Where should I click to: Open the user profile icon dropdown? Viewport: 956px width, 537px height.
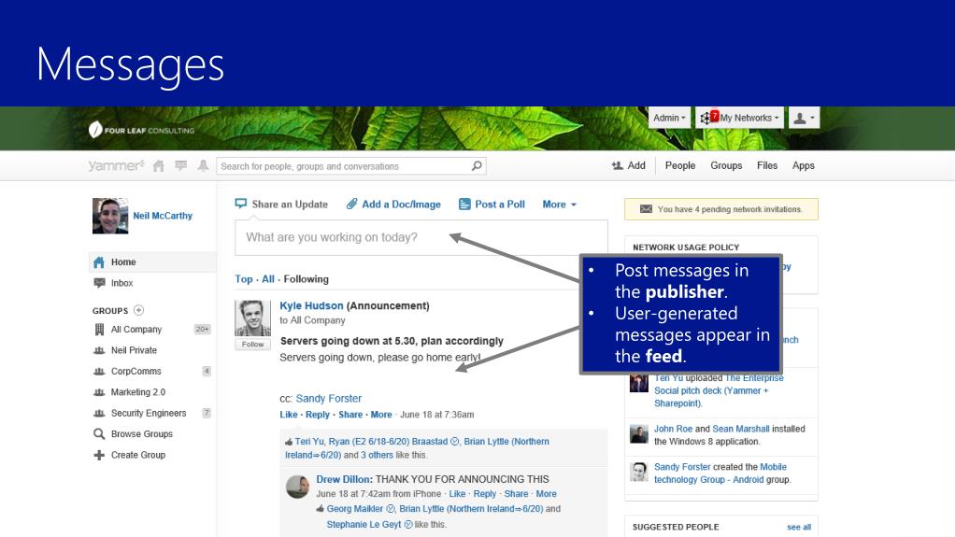(x=804, y=119)
